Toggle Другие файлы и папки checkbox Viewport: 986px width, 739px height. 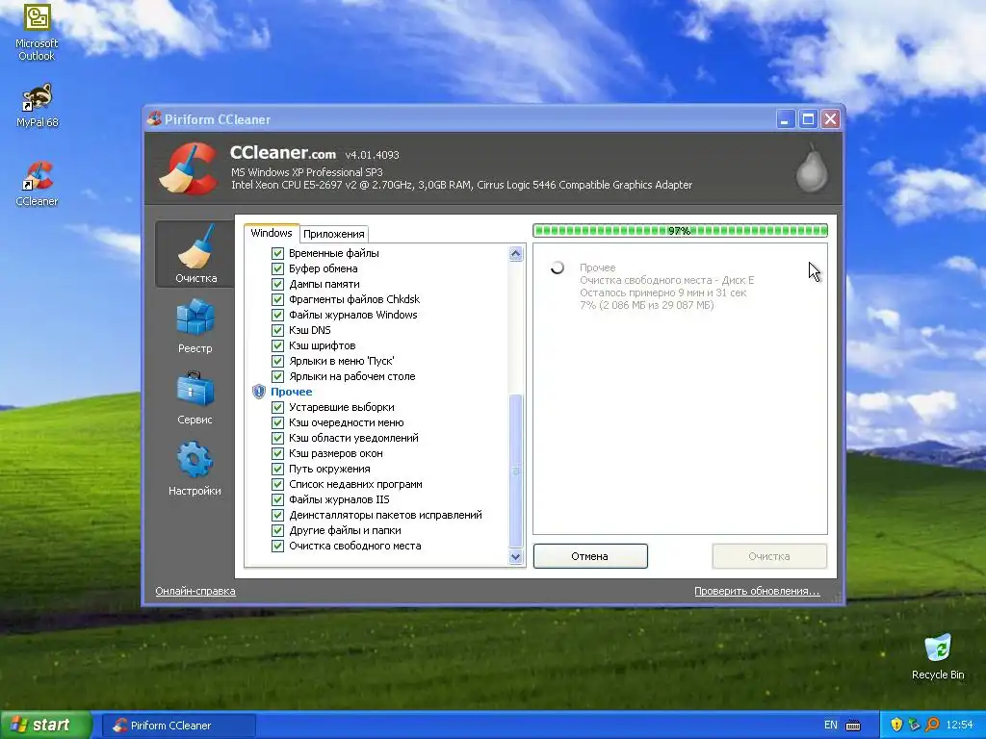tap(277, 530)
